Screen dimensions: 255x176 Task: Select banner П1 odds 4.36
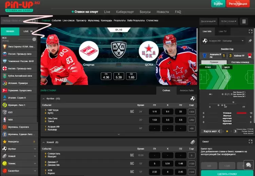click(106, 76)
